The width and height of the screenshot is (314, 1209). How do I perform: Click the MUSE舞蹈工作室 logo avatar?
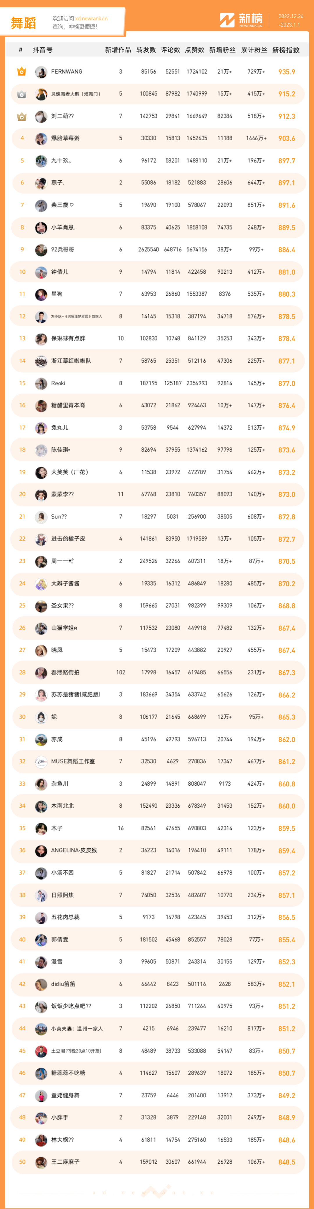41,762
